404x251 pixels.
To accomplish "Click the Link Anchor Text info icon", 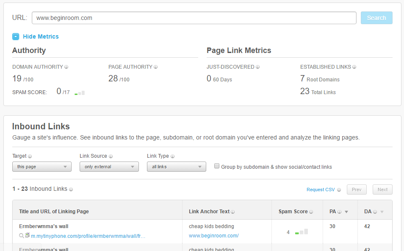I will pos(233,212).
